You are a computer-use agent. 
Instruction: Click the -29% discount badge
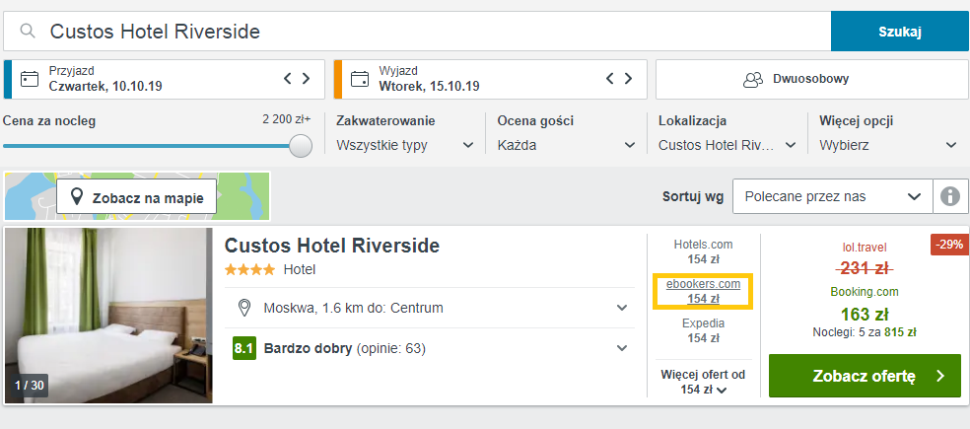pyautogui.click(x=949, y=245)
